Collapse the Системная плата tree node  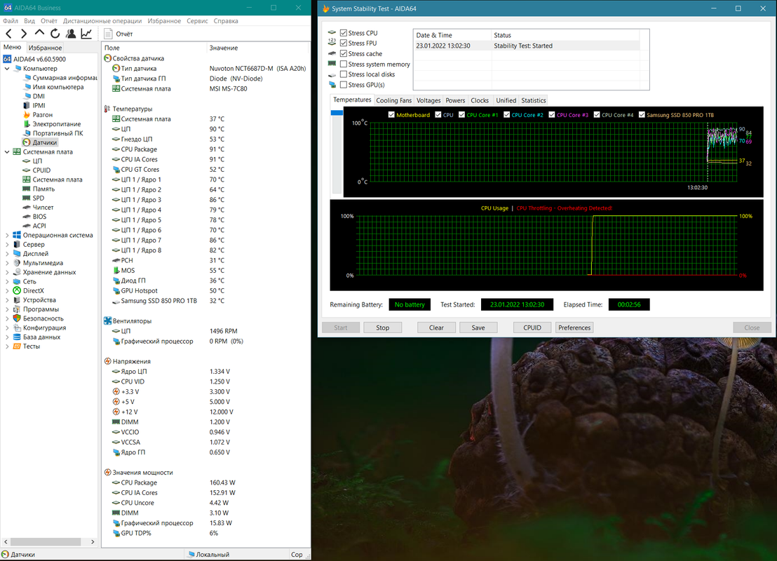(x=7, y=151)
